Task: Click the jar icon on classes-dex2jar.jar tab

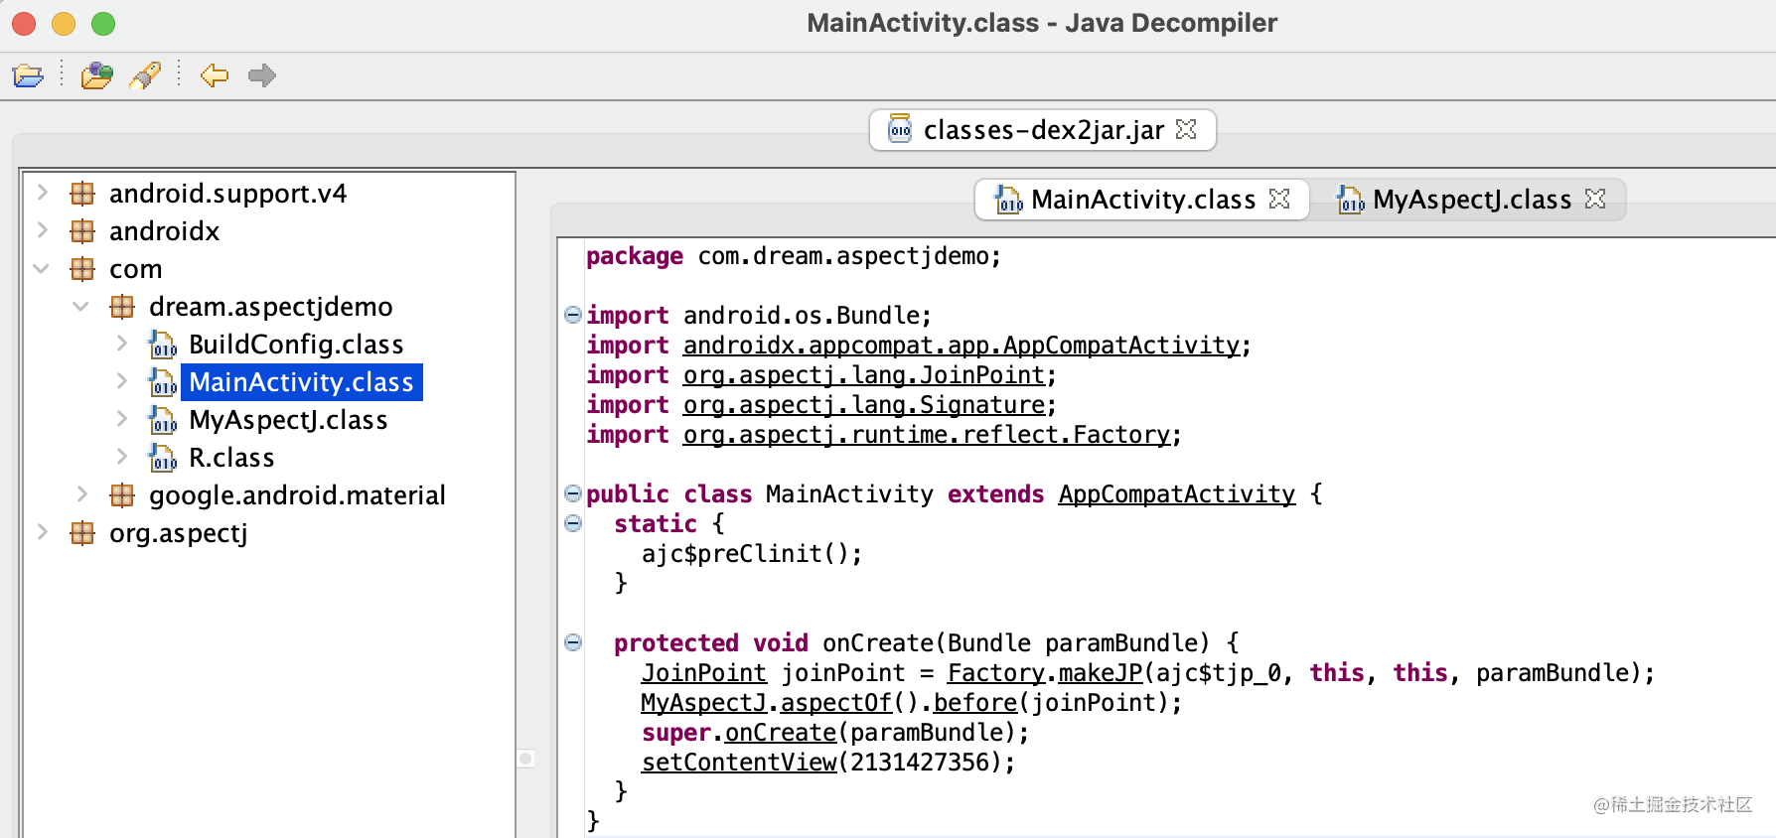Action: pos(899,129)
